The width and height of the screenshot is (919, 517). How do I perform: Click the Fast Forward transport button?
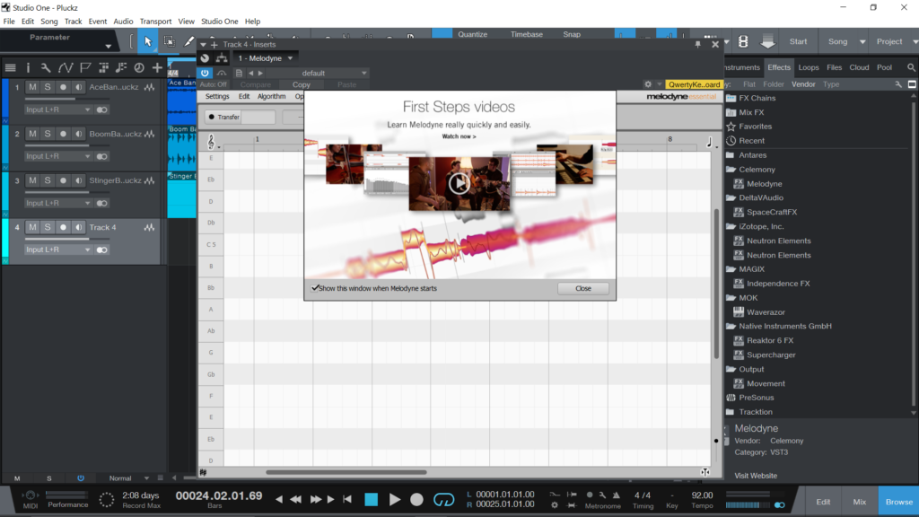click(x=315, y=499)
